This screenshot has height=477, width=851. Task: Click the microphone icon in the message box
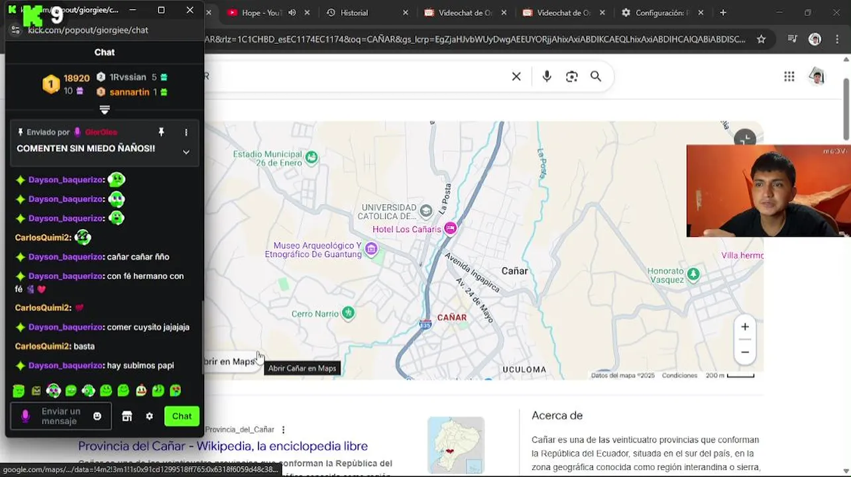point(25,416)
